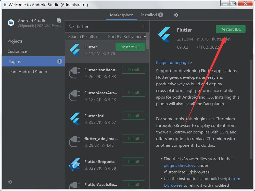The height and width of the screenshot is (191, 255).
Task: Click the Chipmunk 2021.2.1 version text
Action: point(40,26)
